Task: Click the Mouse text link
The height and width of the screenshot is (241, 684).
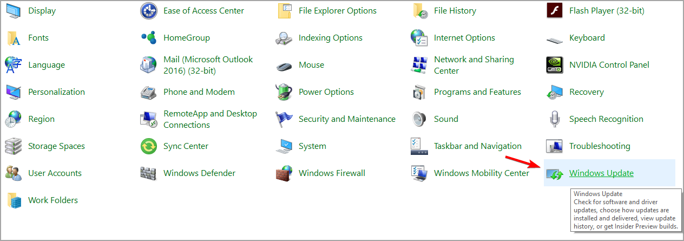Action: [311, 65]
